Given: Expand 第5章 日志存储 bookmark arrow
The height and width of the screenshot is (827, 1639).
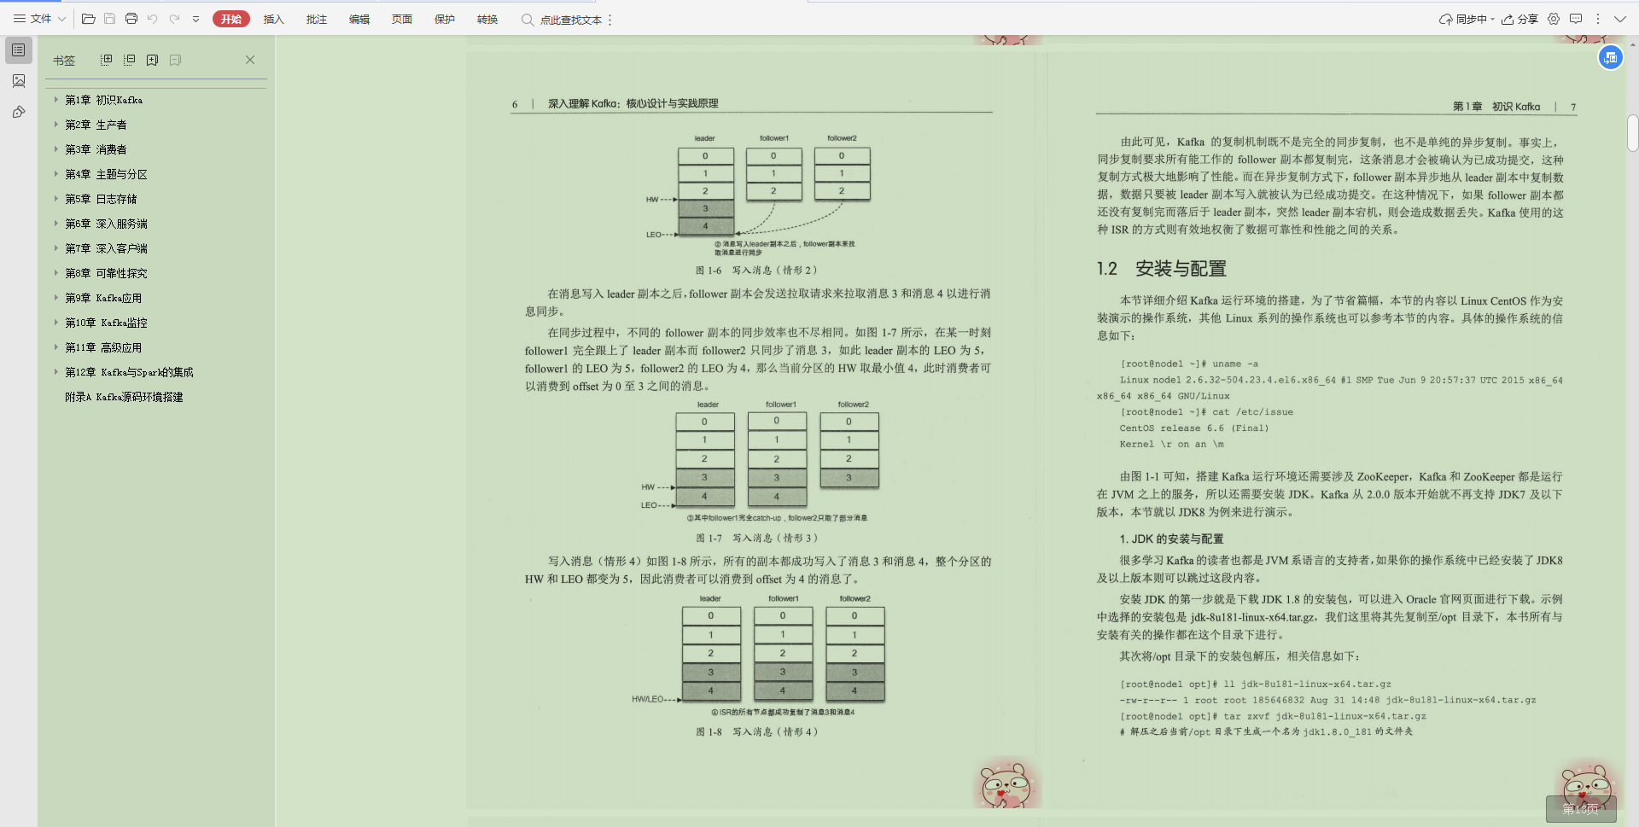Looking at the screenshot, I should pos(56,199).
